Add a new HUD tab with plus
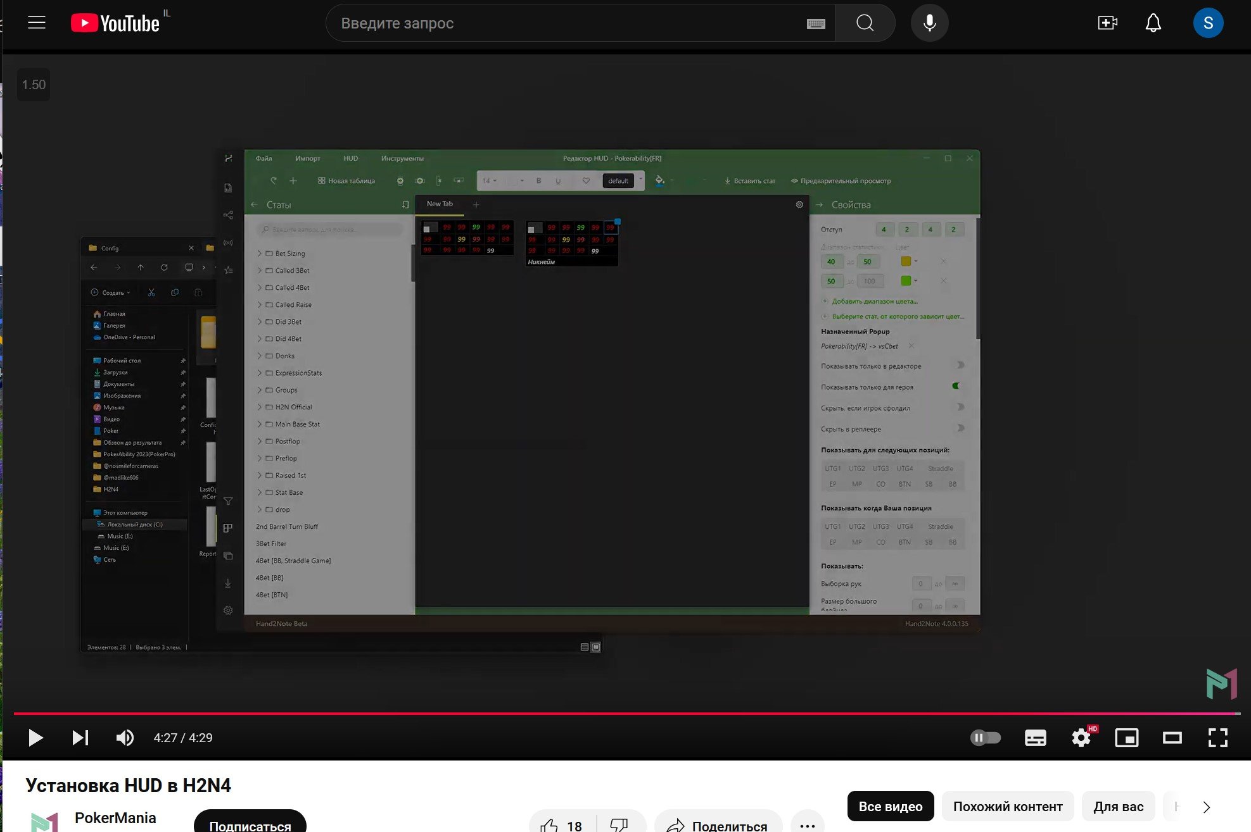 pyautogui.click(x=476, y=204)
